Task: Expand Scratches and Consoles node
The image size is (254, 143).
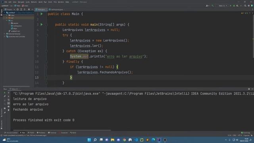Action: coord(5,37)
